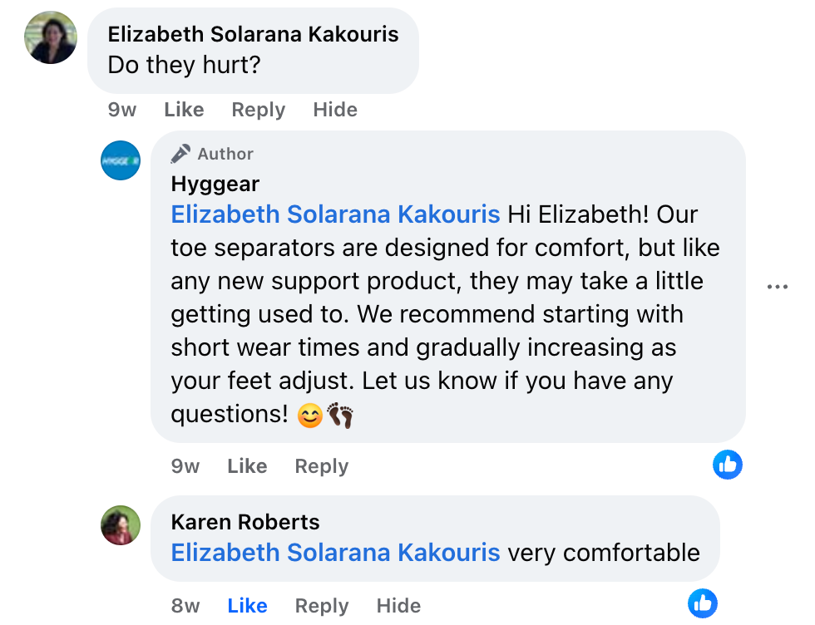The image size is (815, 625).
Task: Click the Author microphone badge icon
Action: click(180, 154)
